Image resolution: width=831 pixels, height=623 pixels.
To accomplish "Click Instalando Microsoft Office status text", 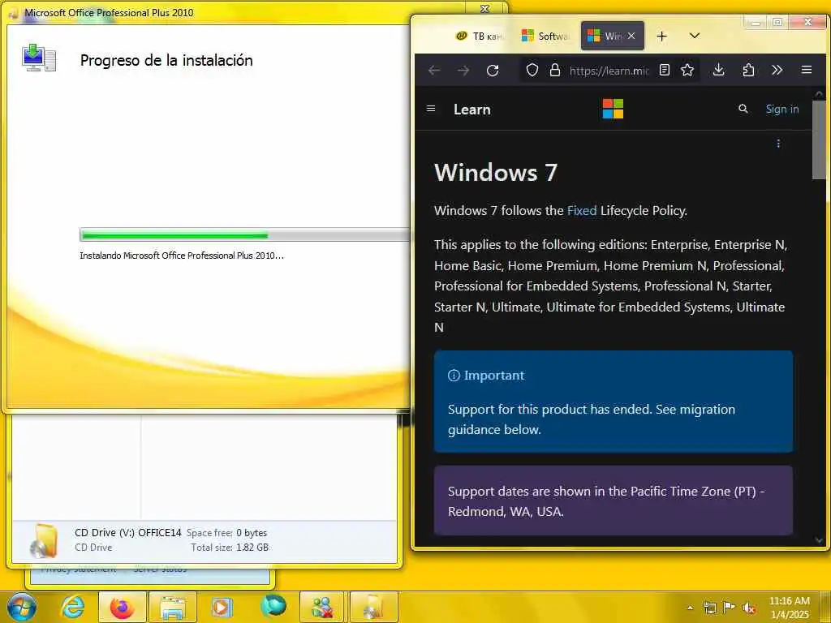I will point(181,256).
